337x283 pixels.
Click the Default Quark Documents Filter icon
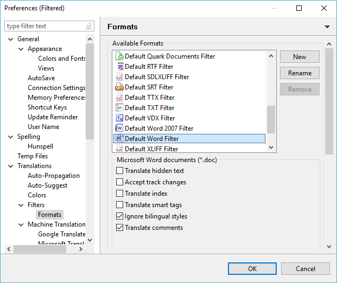(x=119, y=56)
